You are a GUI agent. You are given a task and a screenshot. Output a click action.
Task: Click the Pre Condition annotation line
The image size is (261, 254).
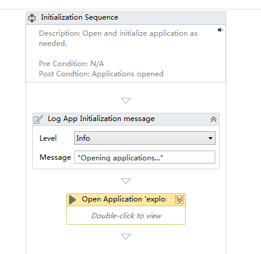71,64
